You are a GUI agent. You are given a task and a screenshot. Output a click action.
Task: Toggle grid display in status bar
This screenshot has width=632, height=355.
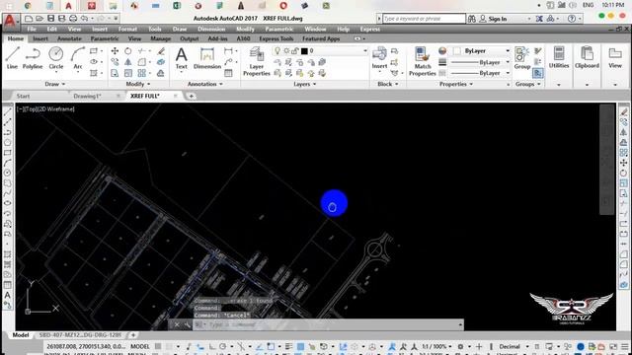click(x=158, y=346)
